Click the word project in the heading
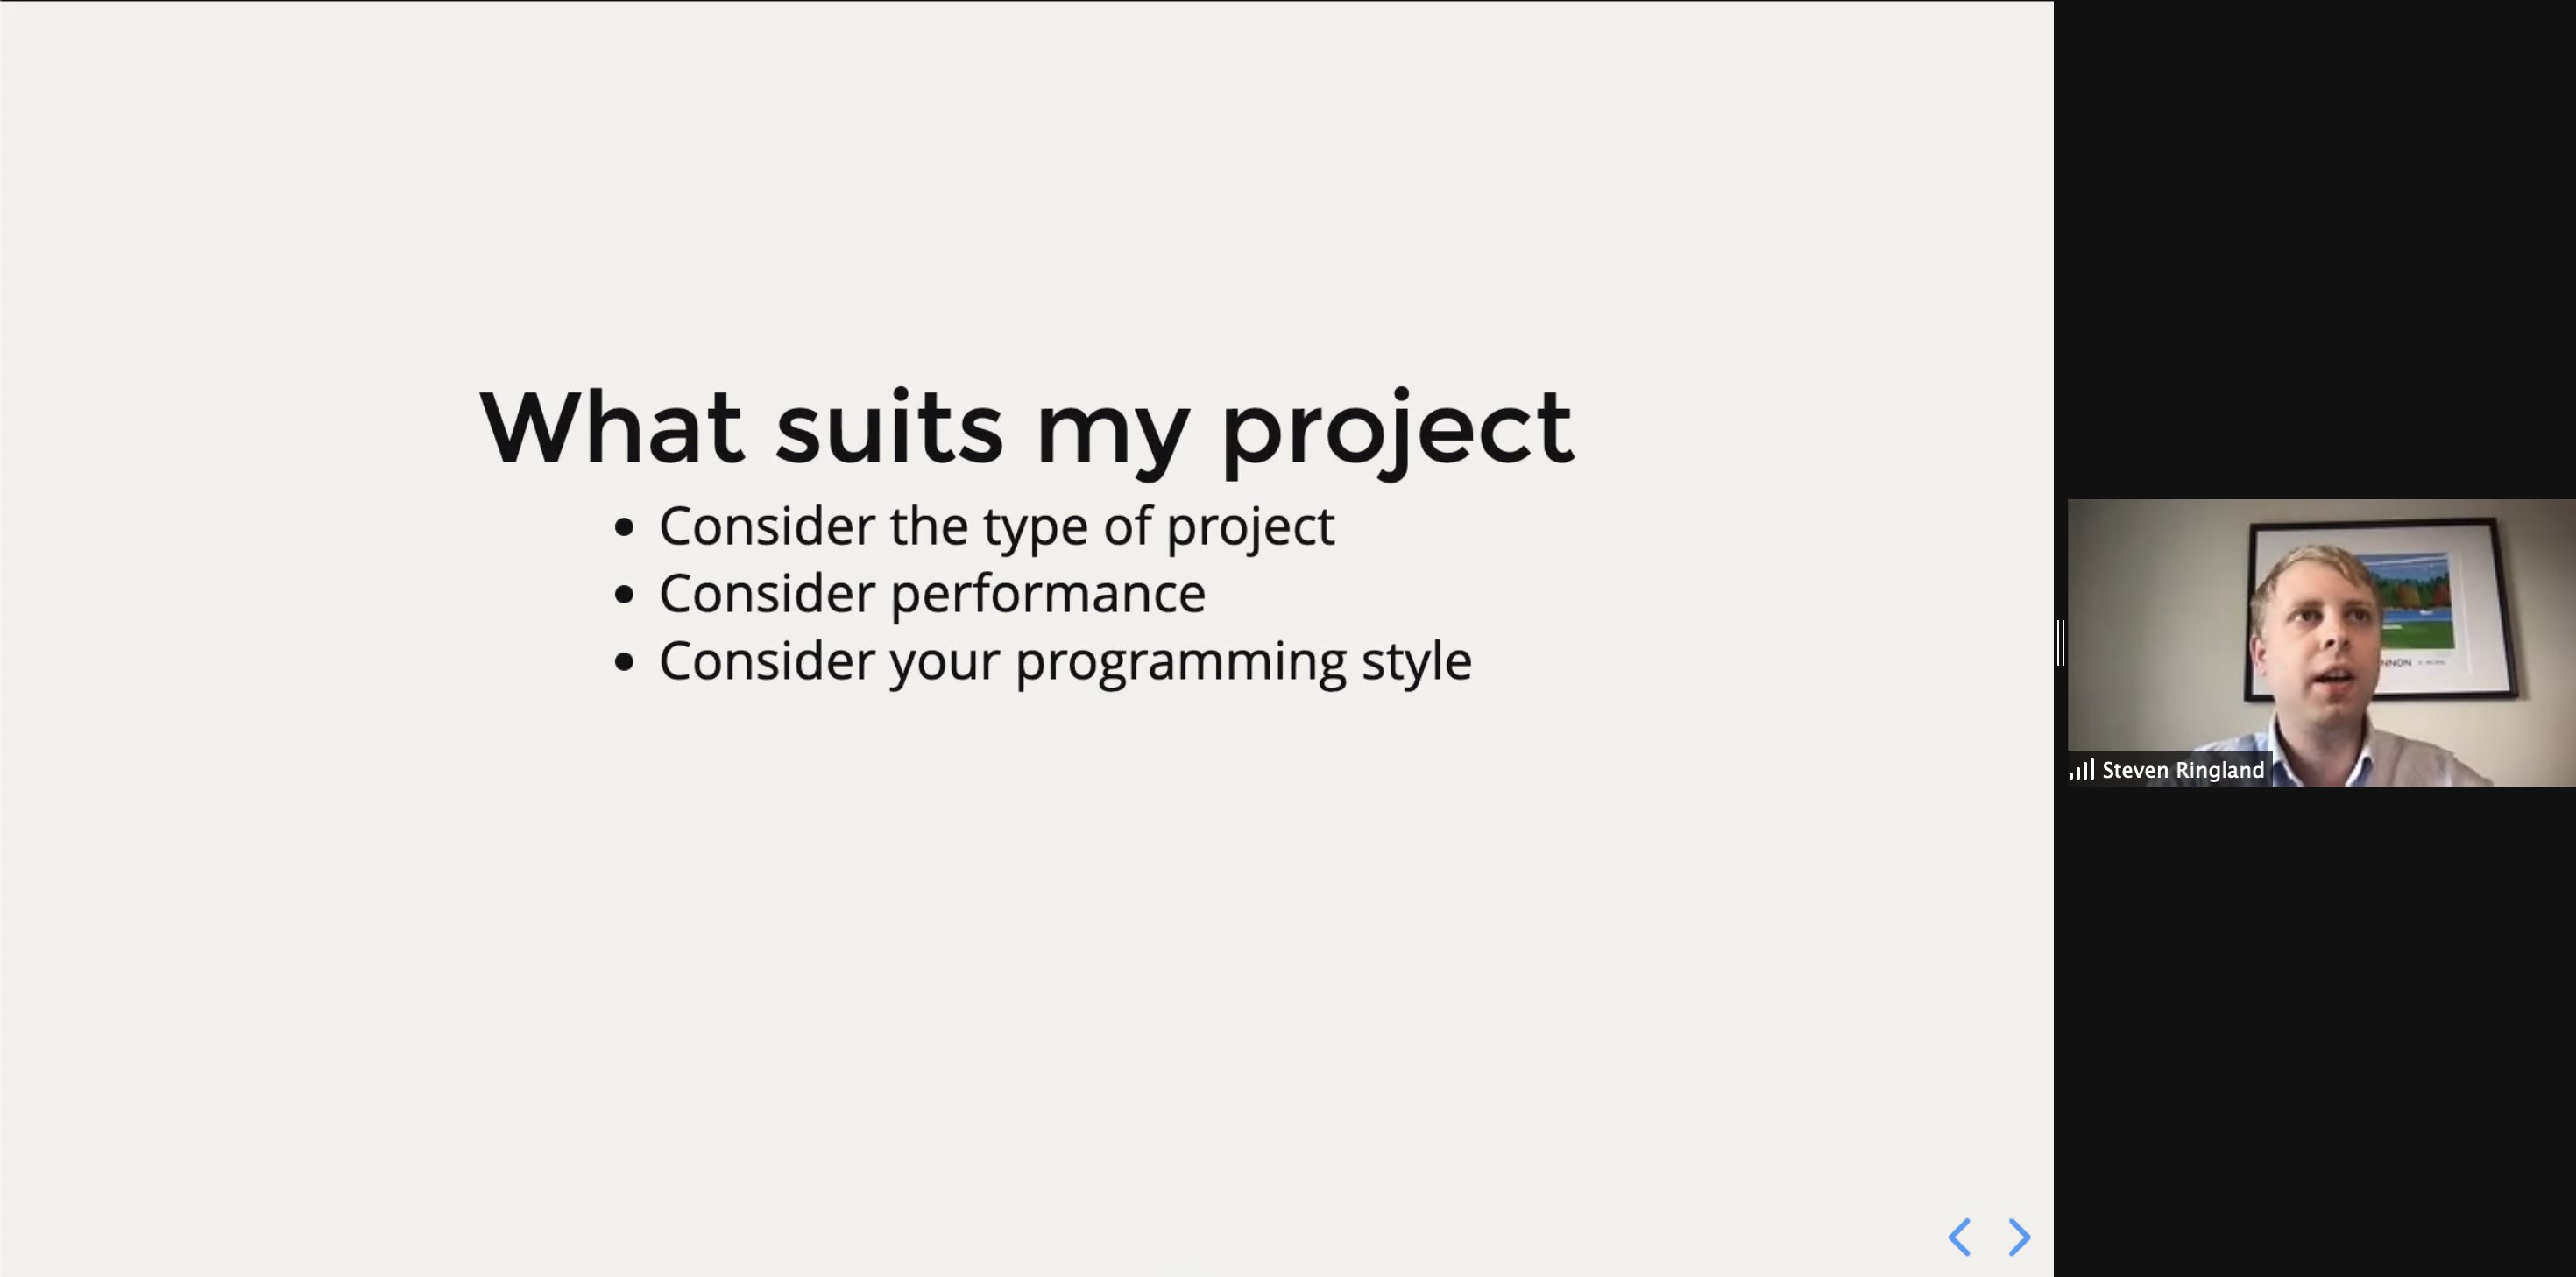2576x1277 pixels. tap(1397, 432)
